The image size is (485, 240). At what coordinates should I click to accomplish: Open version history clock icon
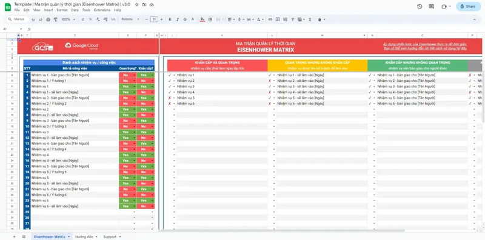(x=420, y=6)
